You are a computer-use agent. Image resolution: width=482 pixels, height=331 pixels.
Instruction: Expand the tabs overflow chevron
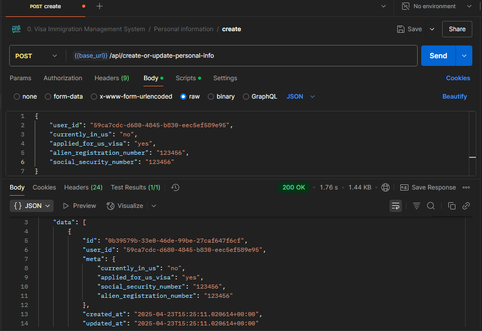(383, 6)
